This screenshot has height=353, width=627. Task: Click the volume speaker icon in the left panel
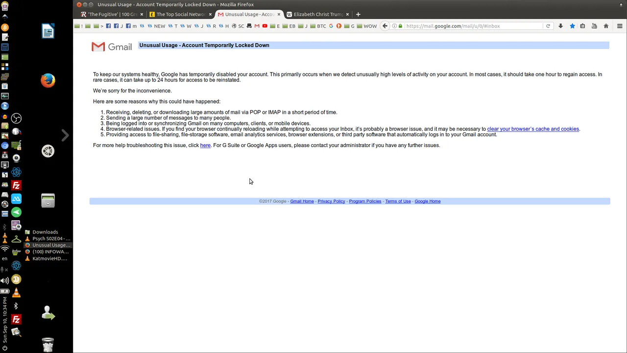pos(4,280)
